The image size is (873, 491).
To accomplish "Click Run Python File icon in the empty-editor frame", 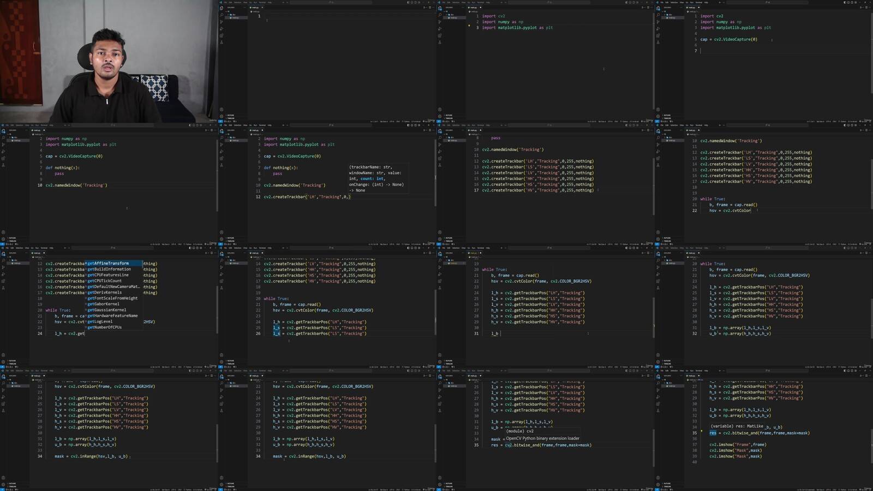I will point(424,8).
